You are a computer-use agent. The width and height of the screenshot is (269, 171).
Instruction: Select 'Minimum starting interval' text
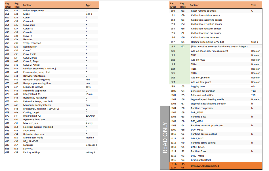pos(37,105)
